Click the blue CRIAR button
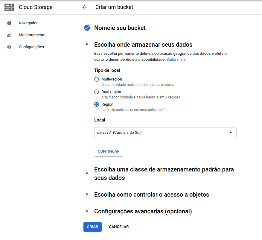Image resolution: width=262 pixels, height=240 pixels. [92, 227]
